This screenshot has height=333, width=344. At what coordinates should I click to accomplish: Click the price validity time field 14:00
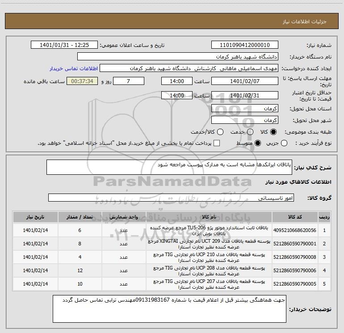point(177,96)
